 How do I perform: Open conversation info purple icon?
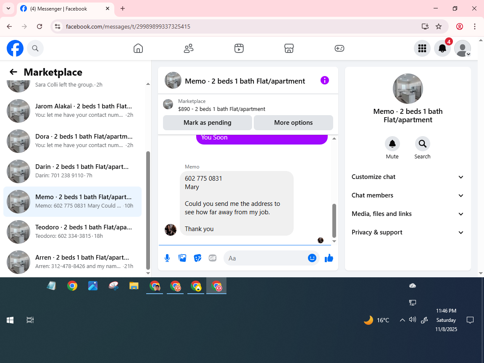[325, 81]
